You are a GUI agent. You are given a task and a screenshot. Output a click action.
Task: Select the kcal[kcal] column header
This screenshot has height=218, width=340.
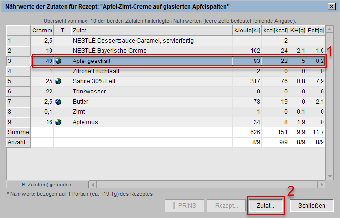276,31
